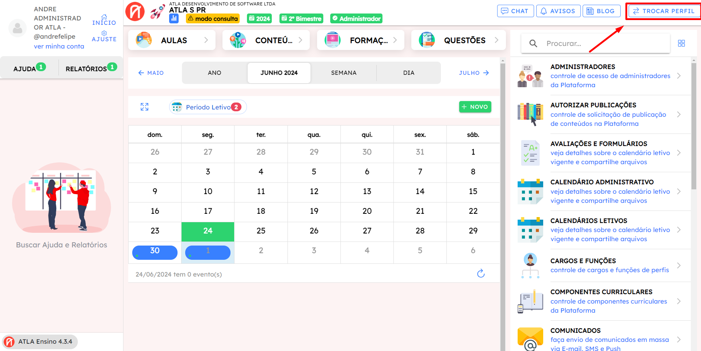The image size is (701, 351).
Task: Click the Autorizar Publicações books icon
Action: pyautogui.click(x=530, y=114)
